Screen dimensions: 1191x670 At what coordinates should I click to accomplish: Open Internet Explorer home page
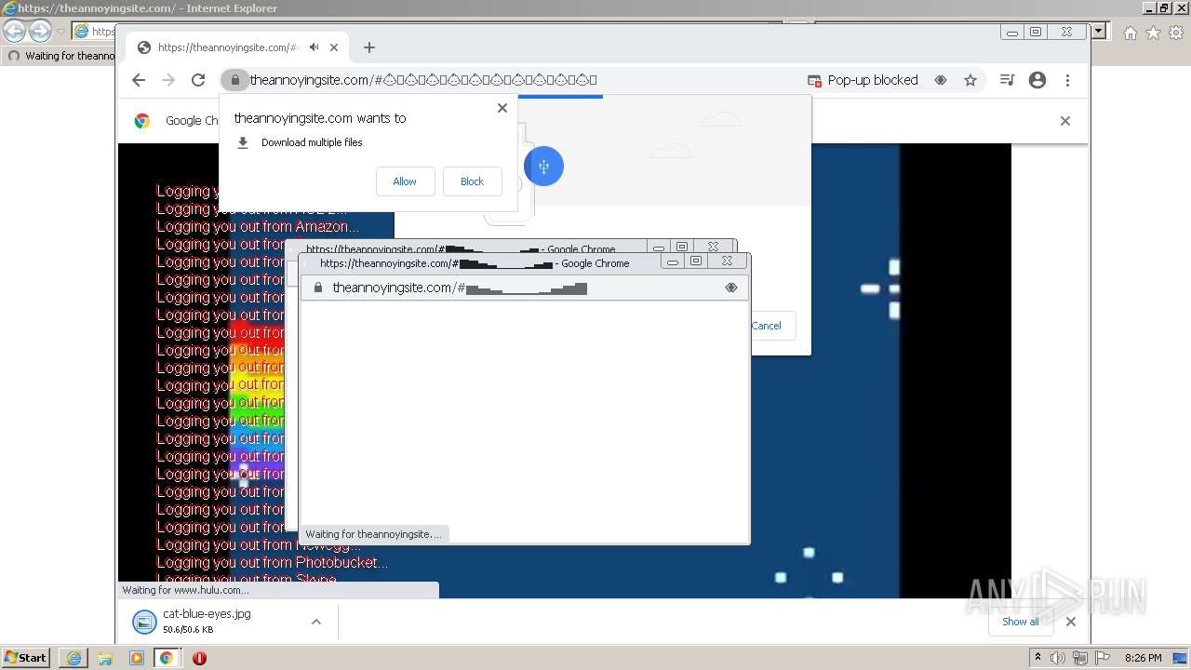1130,33
